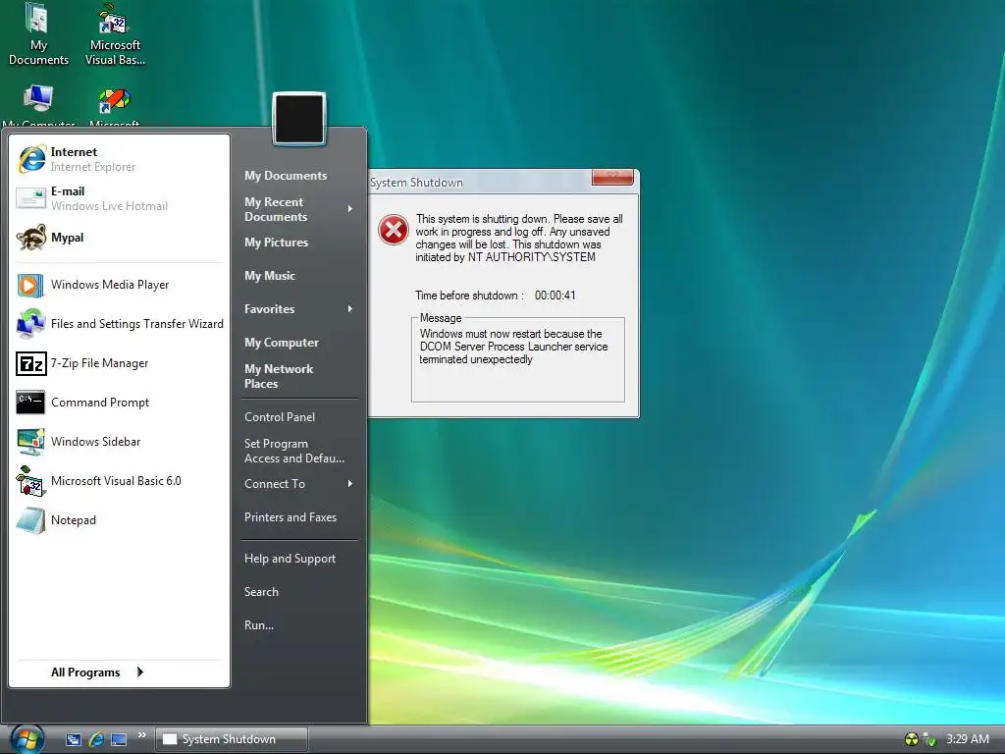Expand Connect To submenu arrow
This screenshot has width=1005, height=754.
(350, 483)
